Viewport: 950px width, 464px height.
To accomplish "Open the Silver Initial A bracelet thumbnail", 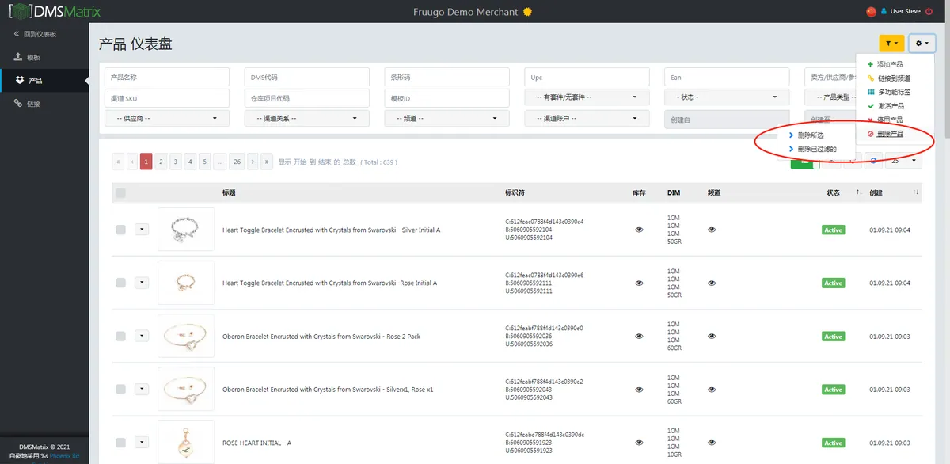I will (x=186, y=230).
